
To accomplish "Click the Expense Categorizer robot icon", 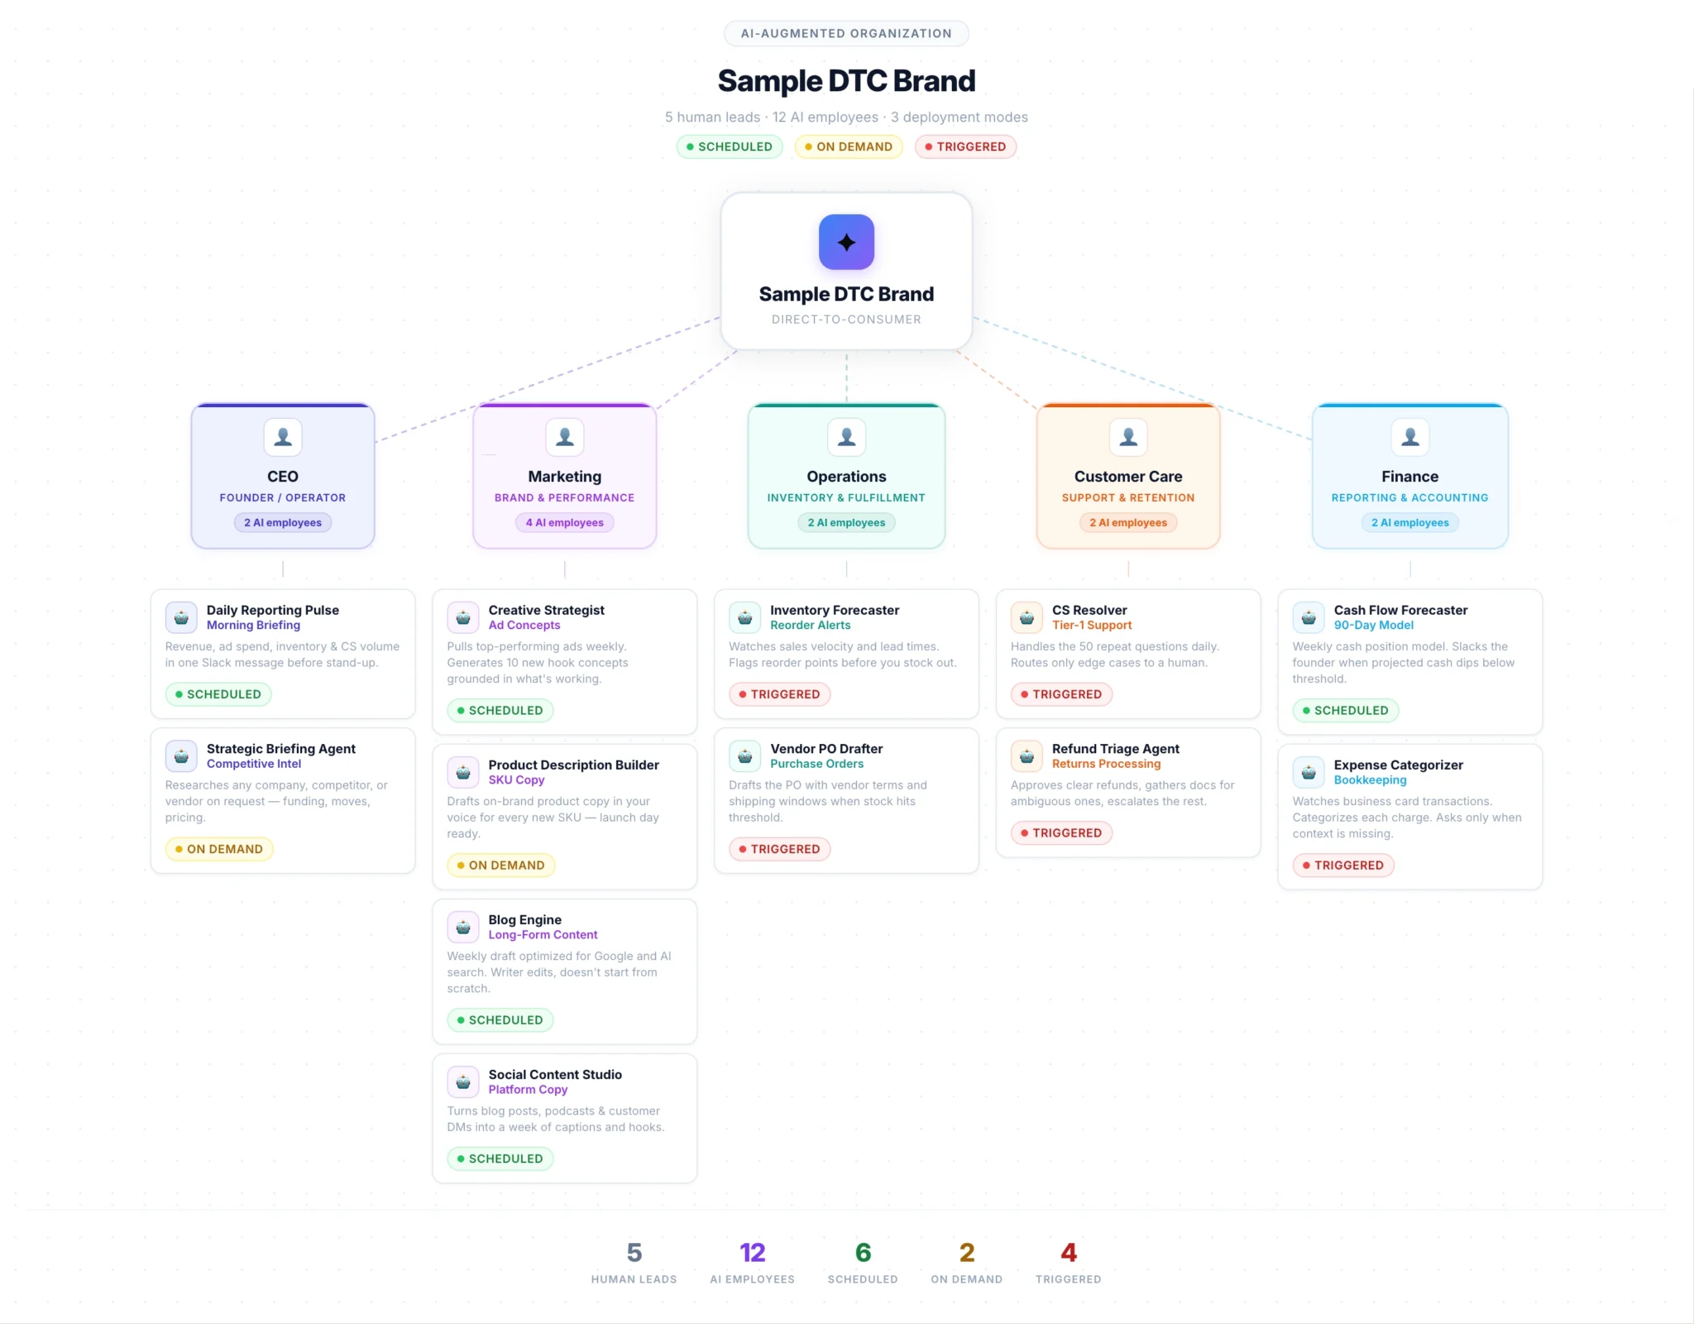I will 1309,772.
